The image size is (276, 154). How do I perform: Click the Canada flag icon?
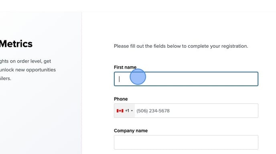(x=120, y=111)
